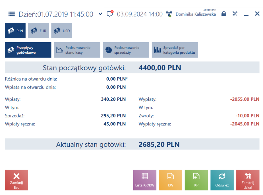Refresh data with Odśwież button
Viewport: 263px width, 195px height.
(x=222, y=180)
